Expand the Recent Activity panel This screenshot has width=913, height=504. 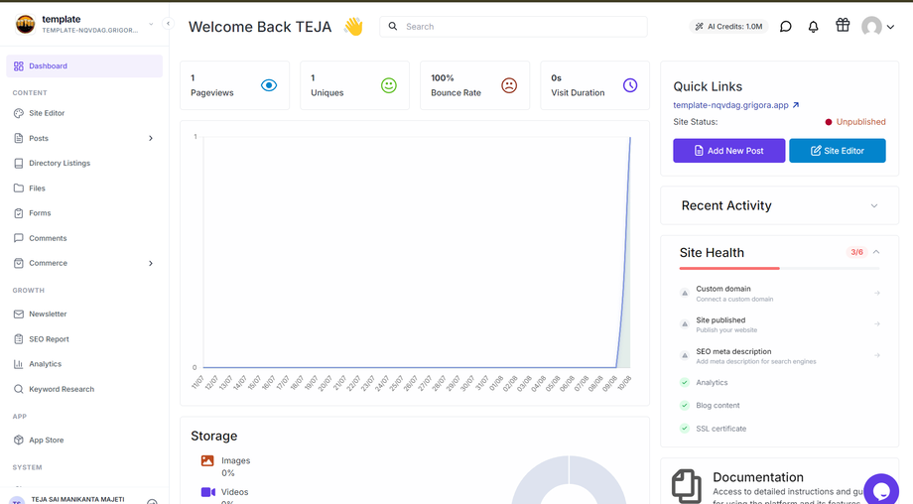(874, 206)
